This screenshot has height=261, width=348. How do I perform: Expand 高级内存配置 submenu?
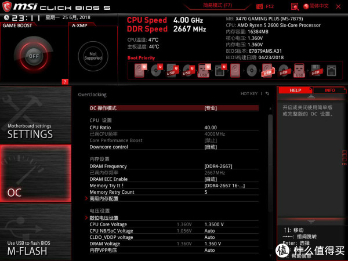pyautogui.click(x=103, y=198)
